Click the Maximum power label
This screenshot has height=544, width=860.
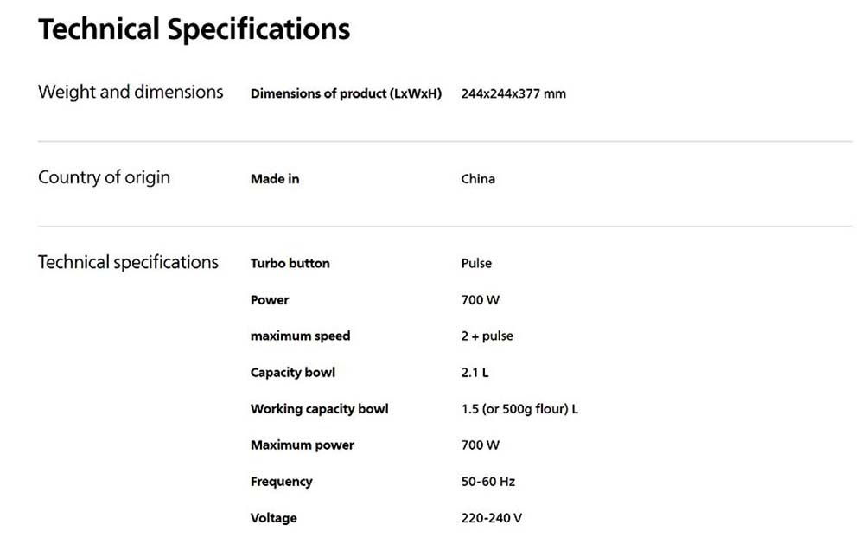point(302,445)
